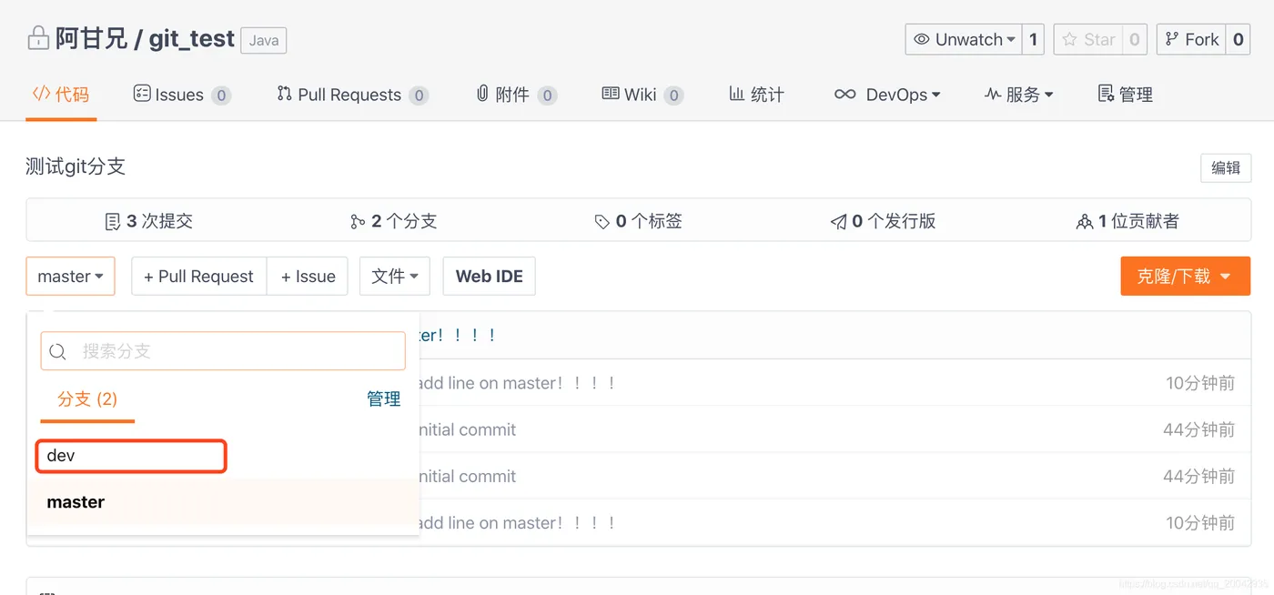Click the Issues tab icon
Viewport: 1274px width, 595px height.
tap(141, 94)
